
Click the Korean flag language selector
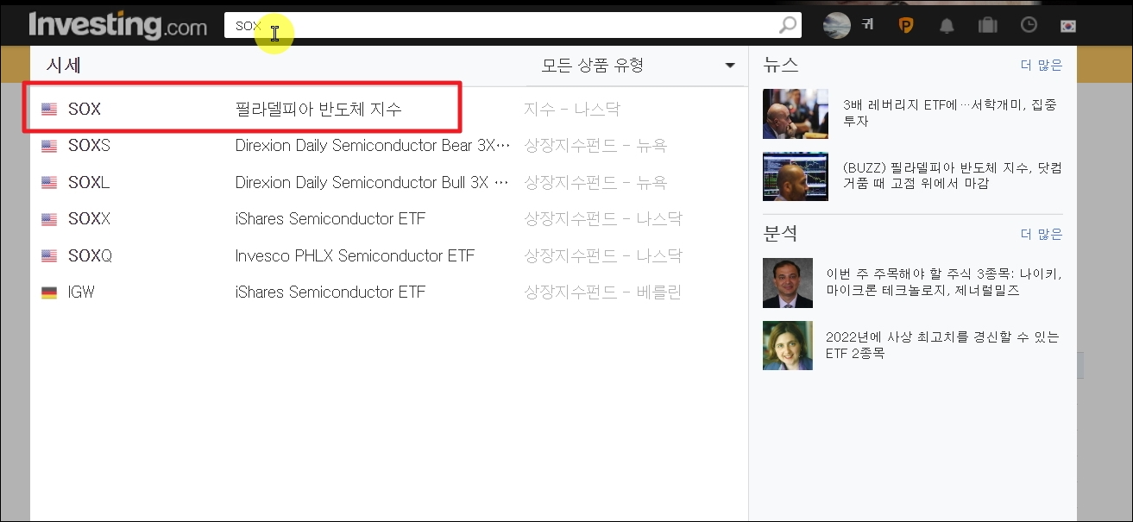tap(1069, 25)
